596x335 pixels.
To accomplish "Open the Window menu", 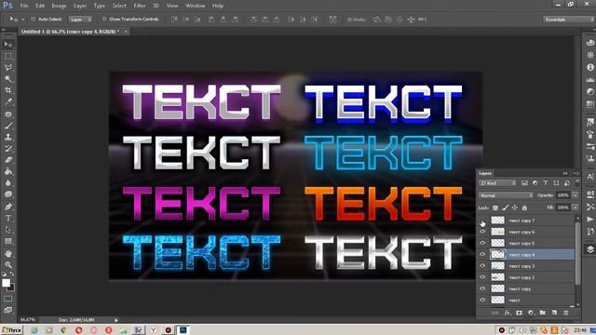I will (x=196, y=6).
